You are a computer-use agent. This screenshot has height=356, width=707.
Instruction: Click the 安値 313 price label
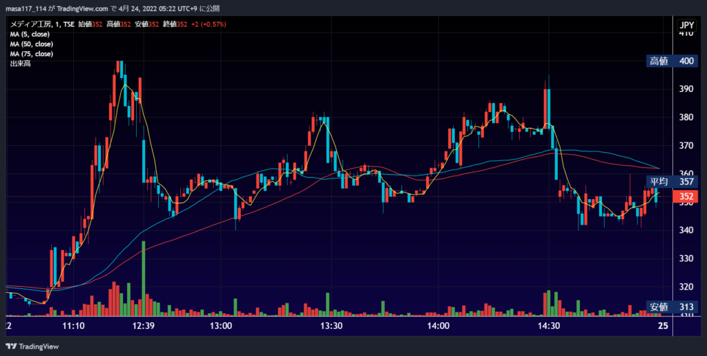coord(672,307)
